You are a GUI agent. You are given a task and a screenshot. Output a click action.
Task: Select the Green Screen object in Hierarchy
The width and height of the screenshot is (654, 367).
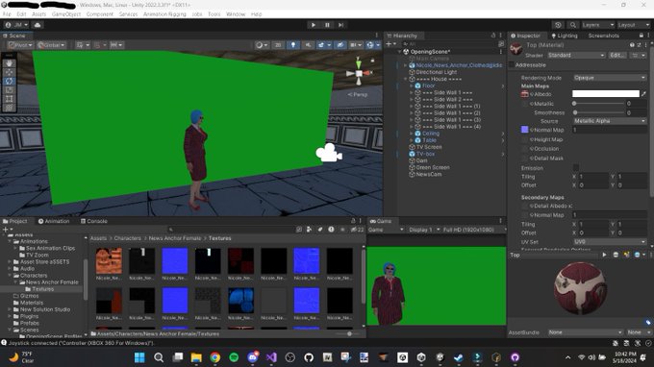pos(433,167)
